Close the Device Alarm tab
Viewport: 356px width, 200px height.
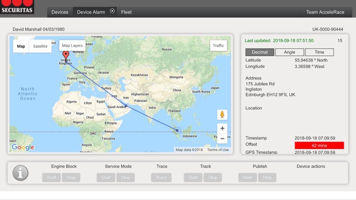click(112, 11)
